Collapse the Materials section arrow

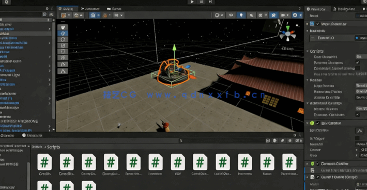tap(308, 31)
